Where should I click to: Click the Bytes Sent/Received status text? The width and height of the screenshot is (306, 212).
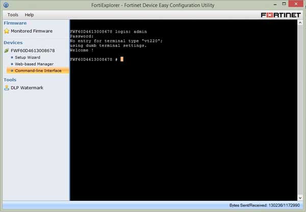tap(264, 205)
